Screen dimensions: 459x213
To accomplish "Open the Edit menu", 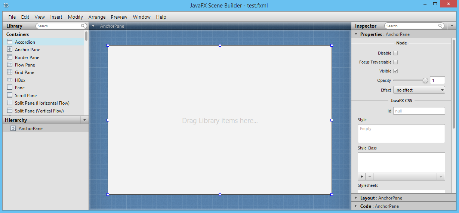I will pyautogui.click(x=25, y=17).
